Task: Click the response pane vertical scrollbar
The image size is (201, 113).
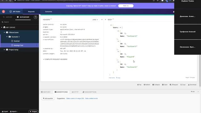Action: click(x=200, y=70)
